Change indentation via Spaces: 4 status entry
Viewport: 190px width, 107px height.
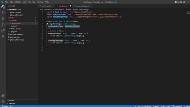156,106
